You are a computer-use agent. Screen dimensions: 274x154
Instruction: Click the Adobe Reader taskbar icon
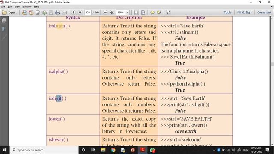coord(143,150)
